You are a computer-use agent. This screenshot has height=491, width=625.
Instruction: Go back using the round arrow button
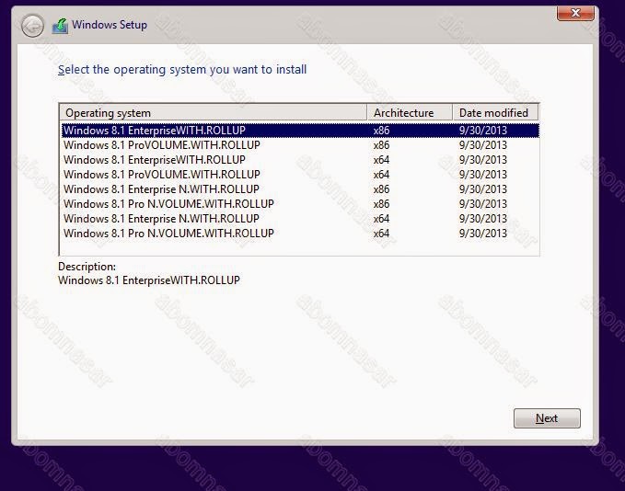click(32, 27)
